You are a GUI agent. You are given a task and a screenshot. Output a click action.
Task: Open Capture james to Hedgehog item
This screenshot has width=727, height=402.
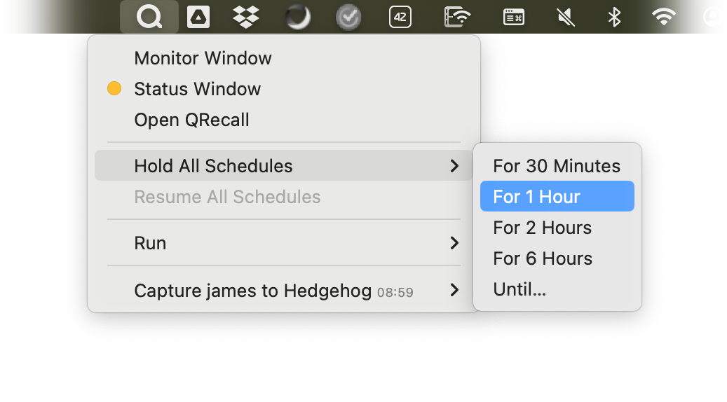tap(284, 291)
